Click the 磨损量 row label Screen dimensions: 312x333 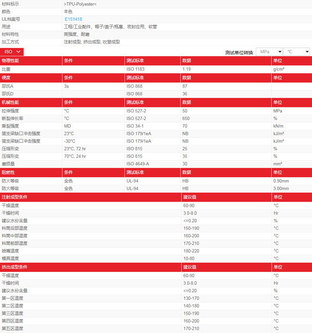(x=8, y=164)
